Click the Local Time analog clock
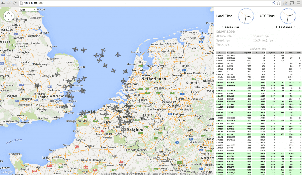The height and width of the screenshot is (175, 302). coord(246,16)
